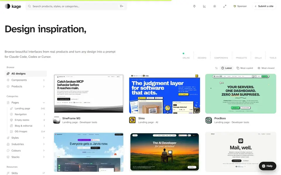Viewport: 281px width, 175px height.
Task: Expand the Colours chevron
Action: (44, 151)
